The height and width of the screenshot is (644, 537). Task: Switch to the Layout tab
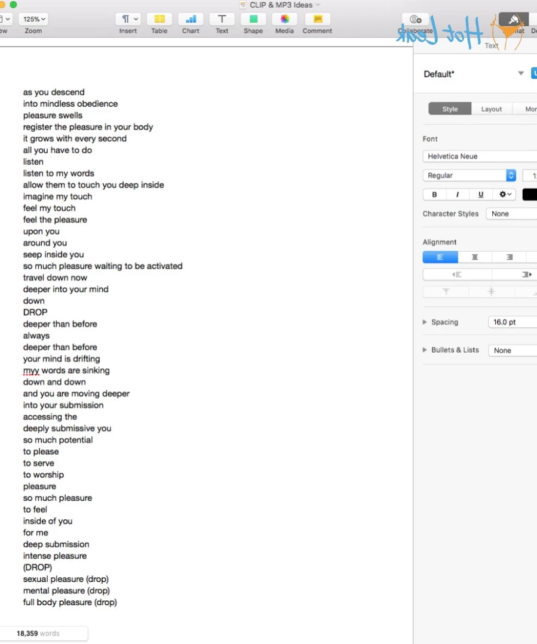pos(492,109)
